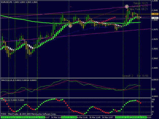The image size is (159, 119).
Task: Click the 16 Mar 11:41 time label
Action: pos(82,117)
